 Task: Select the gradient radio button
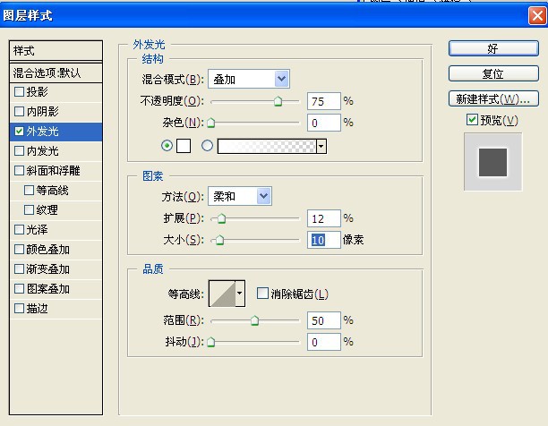pyautogui.click(x=208, y=146)
